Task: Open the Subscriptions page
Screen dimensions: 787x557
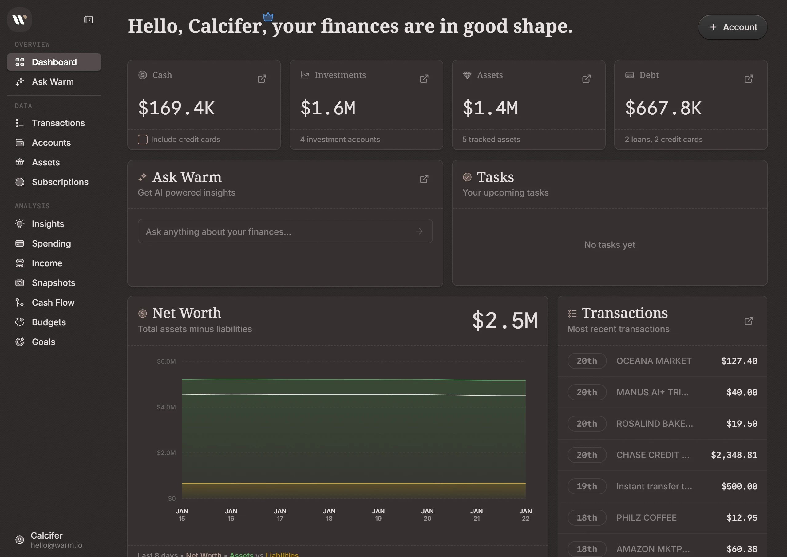Action: point(60,182)
